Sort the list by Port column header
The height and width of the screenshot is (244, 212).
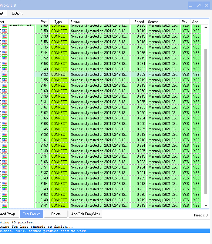[42, 22]
